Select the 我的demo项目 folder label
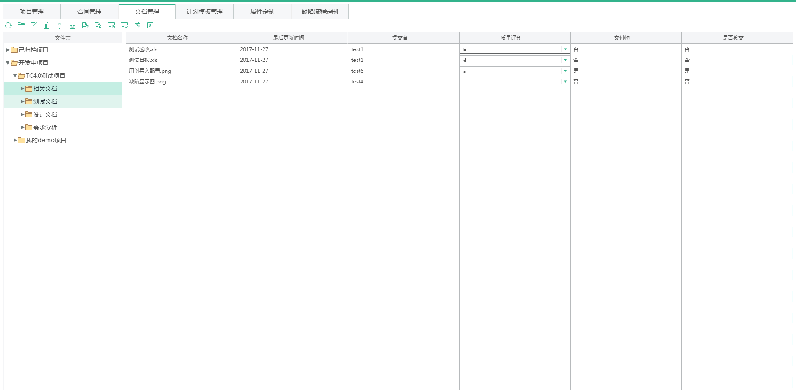The image size is (796, 390). click(46, 140)
